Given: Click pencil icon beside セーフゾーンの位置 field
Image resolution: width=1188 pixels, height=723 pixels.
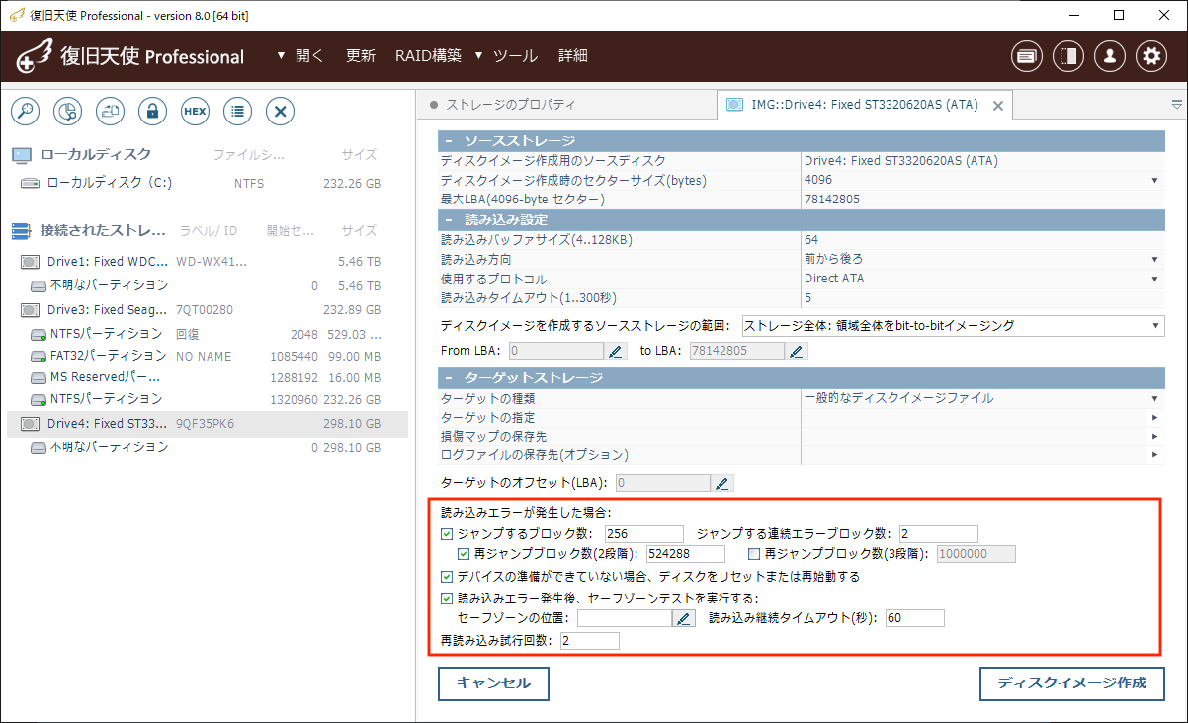Looking at the screenshot, I should [x=684, y=618].
